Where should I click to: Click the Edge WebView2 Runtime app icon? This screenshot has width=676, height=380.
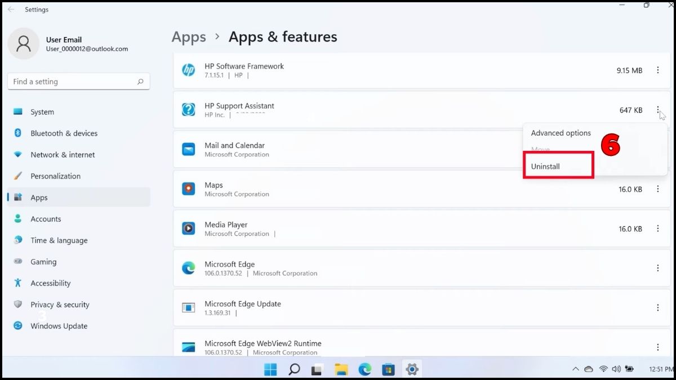pos(188,347)
